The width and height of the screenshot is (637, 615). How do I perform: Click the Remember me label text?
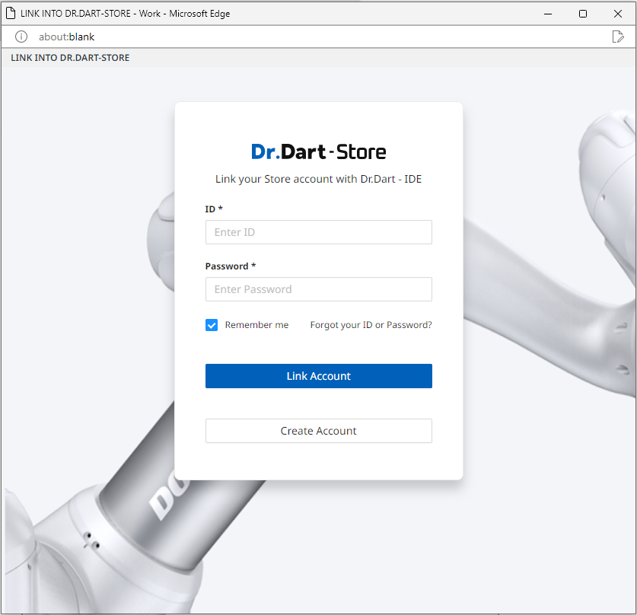[256, 325]
